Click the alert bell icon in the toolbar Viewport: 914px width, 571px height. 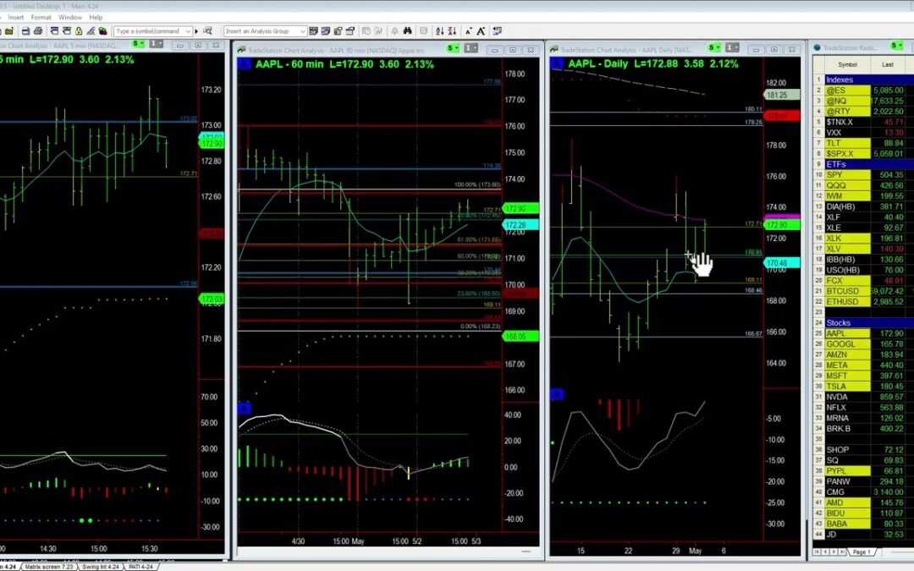tap(394, 31)
